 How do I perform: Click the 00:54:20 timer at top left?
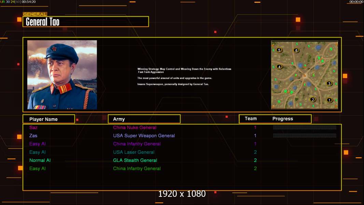29,2
